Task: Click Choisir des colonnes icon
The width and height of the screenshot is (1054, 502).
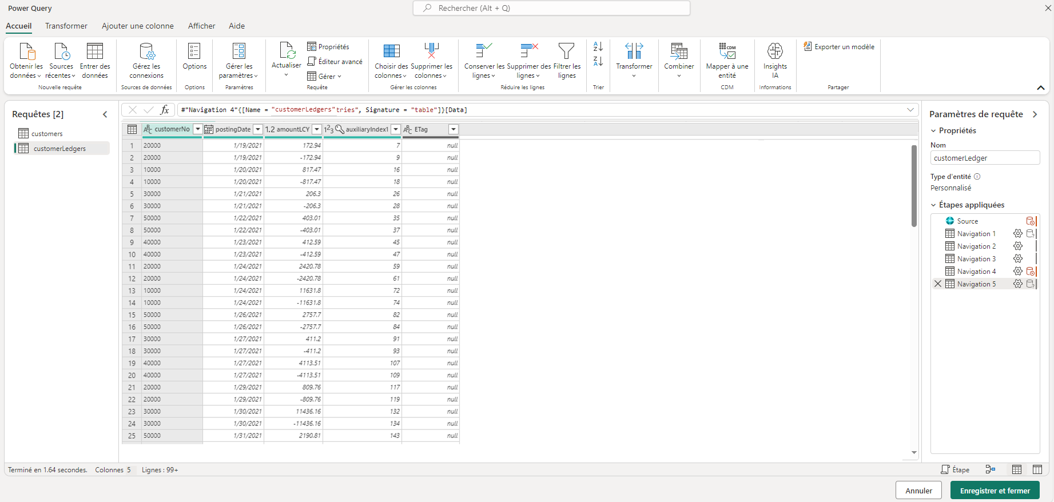Action: click(391, 51)
